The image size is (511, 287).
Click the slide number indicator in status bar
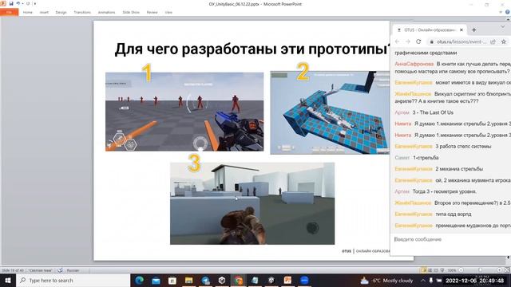coord(13,270)
